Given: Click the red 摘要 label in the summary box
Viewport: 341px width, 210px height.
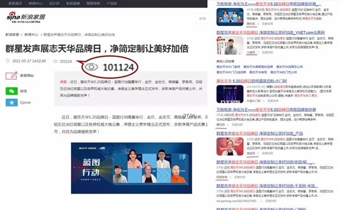Looking at the screenshot, I should [64, 82].
